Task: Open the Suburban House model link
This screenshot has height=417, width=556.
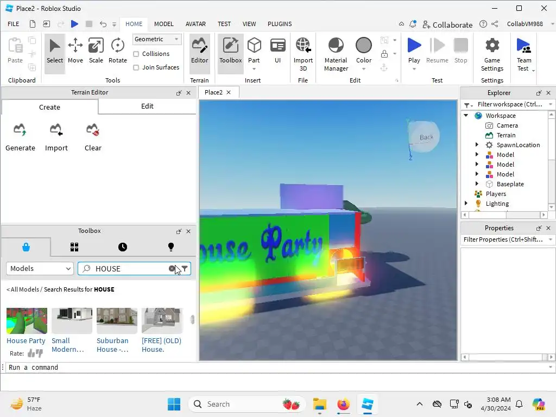Action: click(113, 345)
